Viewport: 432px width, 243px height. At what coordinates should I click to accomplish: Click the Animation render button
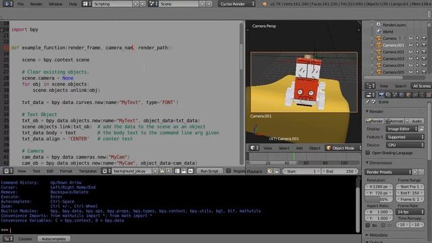click(x=394, y=121)
